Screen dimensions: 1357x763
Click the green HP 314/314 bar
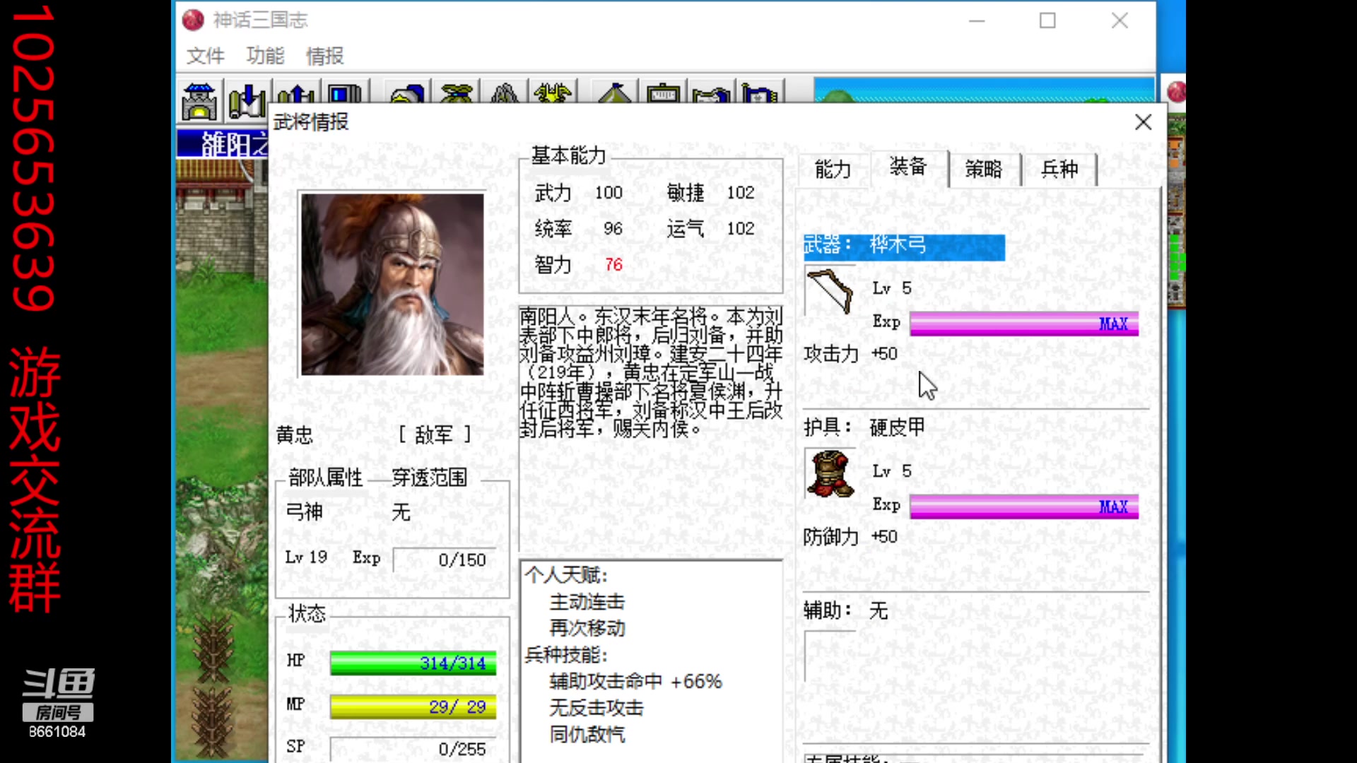click(413, 663)
